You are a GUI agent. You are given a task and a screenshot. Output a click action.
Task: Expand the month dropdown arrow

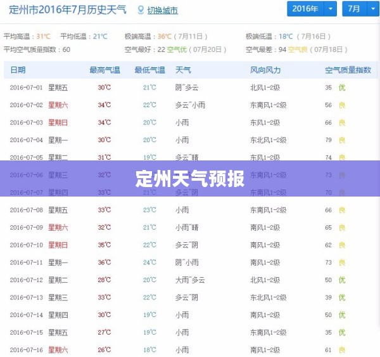373,9
